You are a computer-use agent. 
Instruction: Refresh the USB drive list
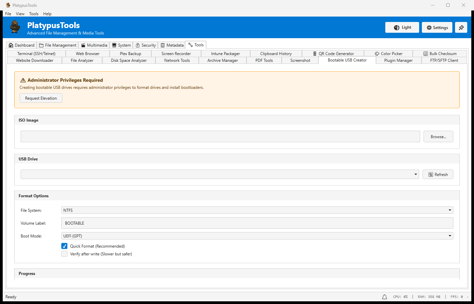pos(438,175)
